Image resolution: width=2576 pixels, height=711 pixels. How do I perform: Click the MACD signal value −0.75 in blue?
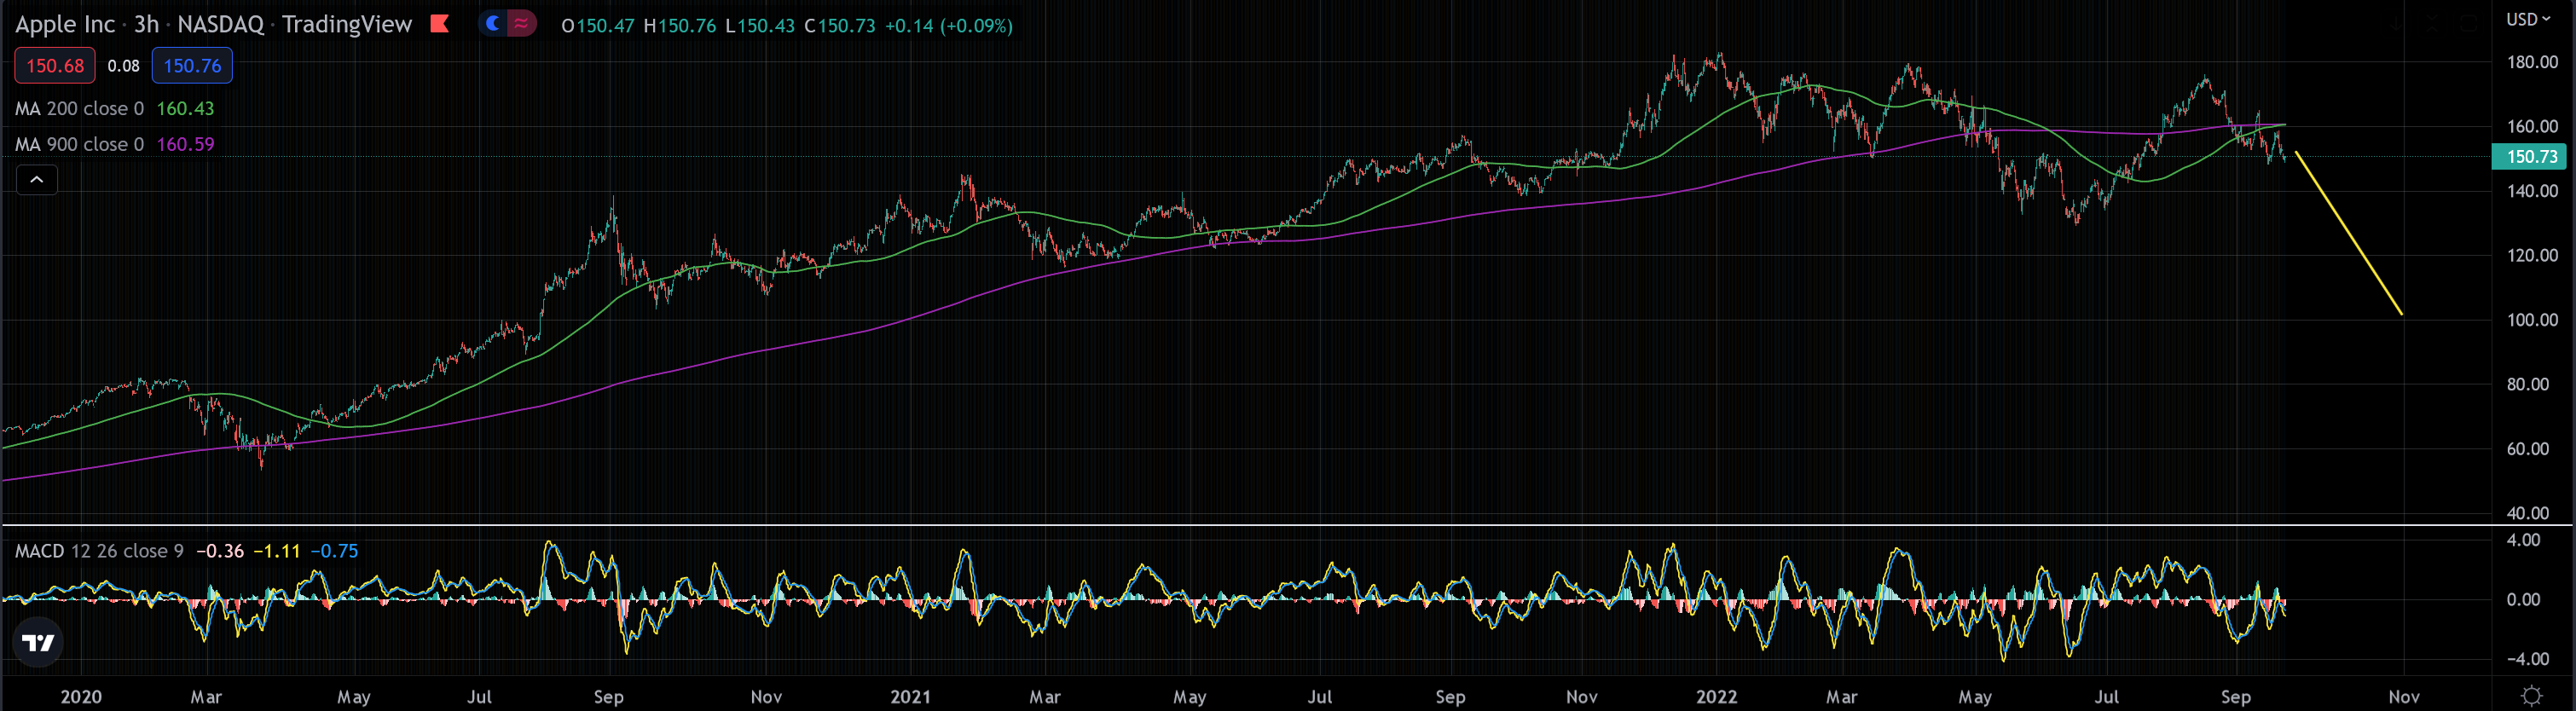click(334, 551)
